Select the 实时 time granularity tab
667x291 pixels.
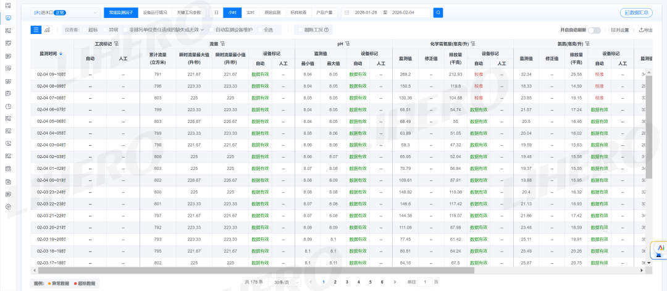(250, 12)
